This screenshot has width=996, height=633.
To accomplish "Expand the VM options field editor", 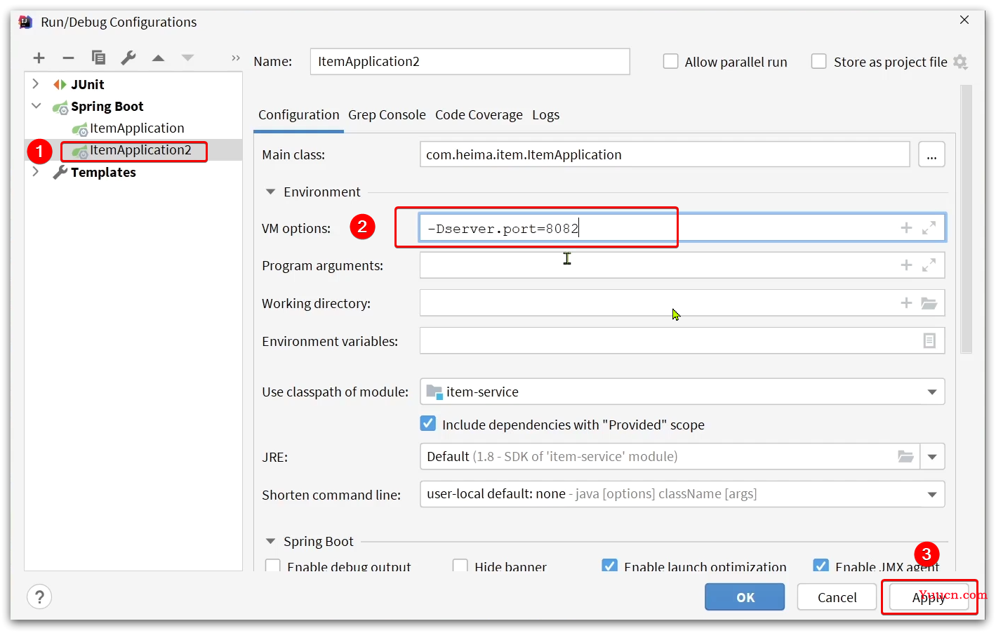I will click(x=929, y=228).
